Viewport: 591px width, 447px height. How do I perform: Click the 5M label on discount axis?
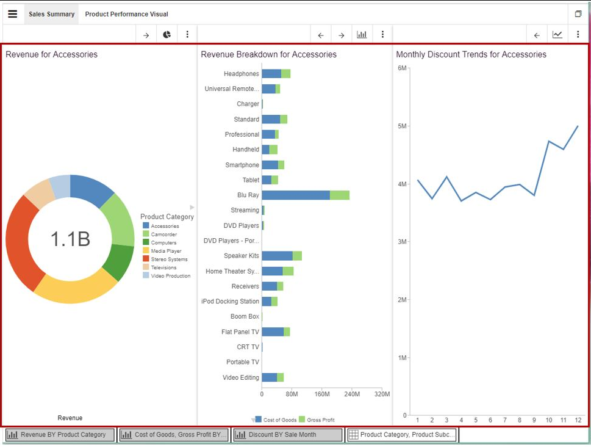(402, 126)
